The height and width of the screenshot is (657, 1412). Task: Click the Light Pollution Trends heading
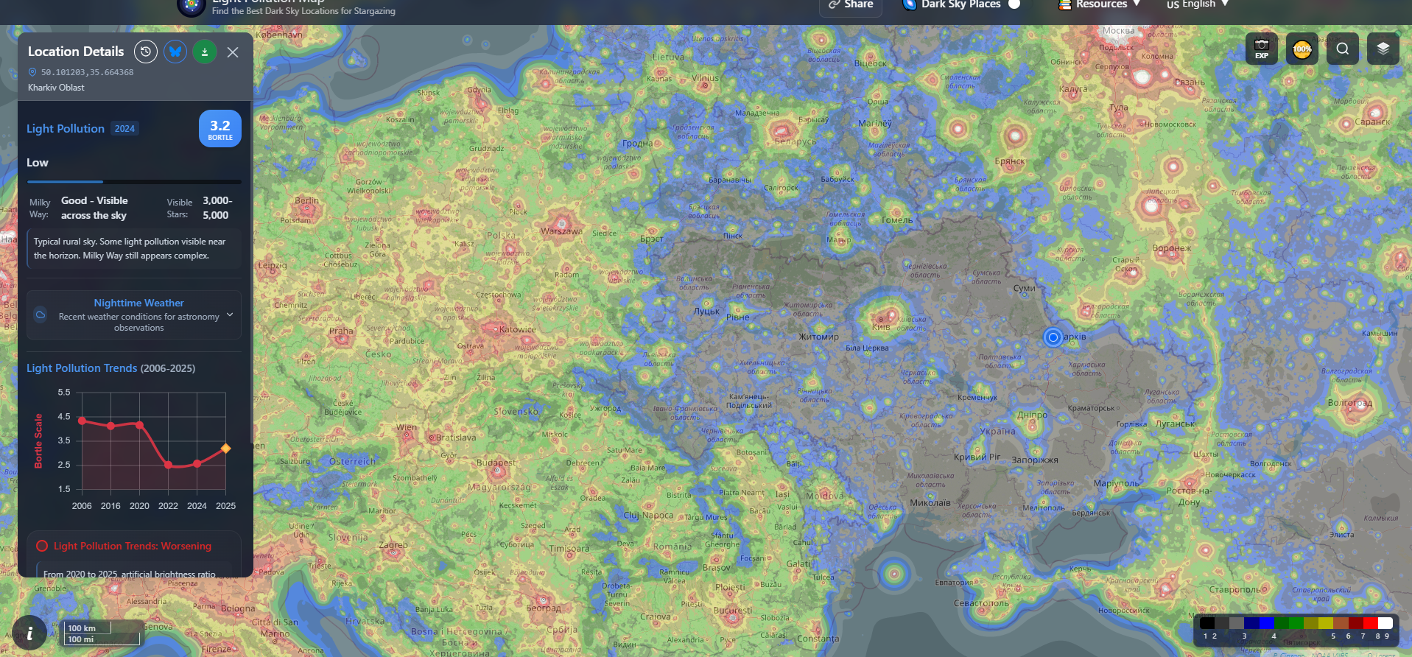coord(110,368)
